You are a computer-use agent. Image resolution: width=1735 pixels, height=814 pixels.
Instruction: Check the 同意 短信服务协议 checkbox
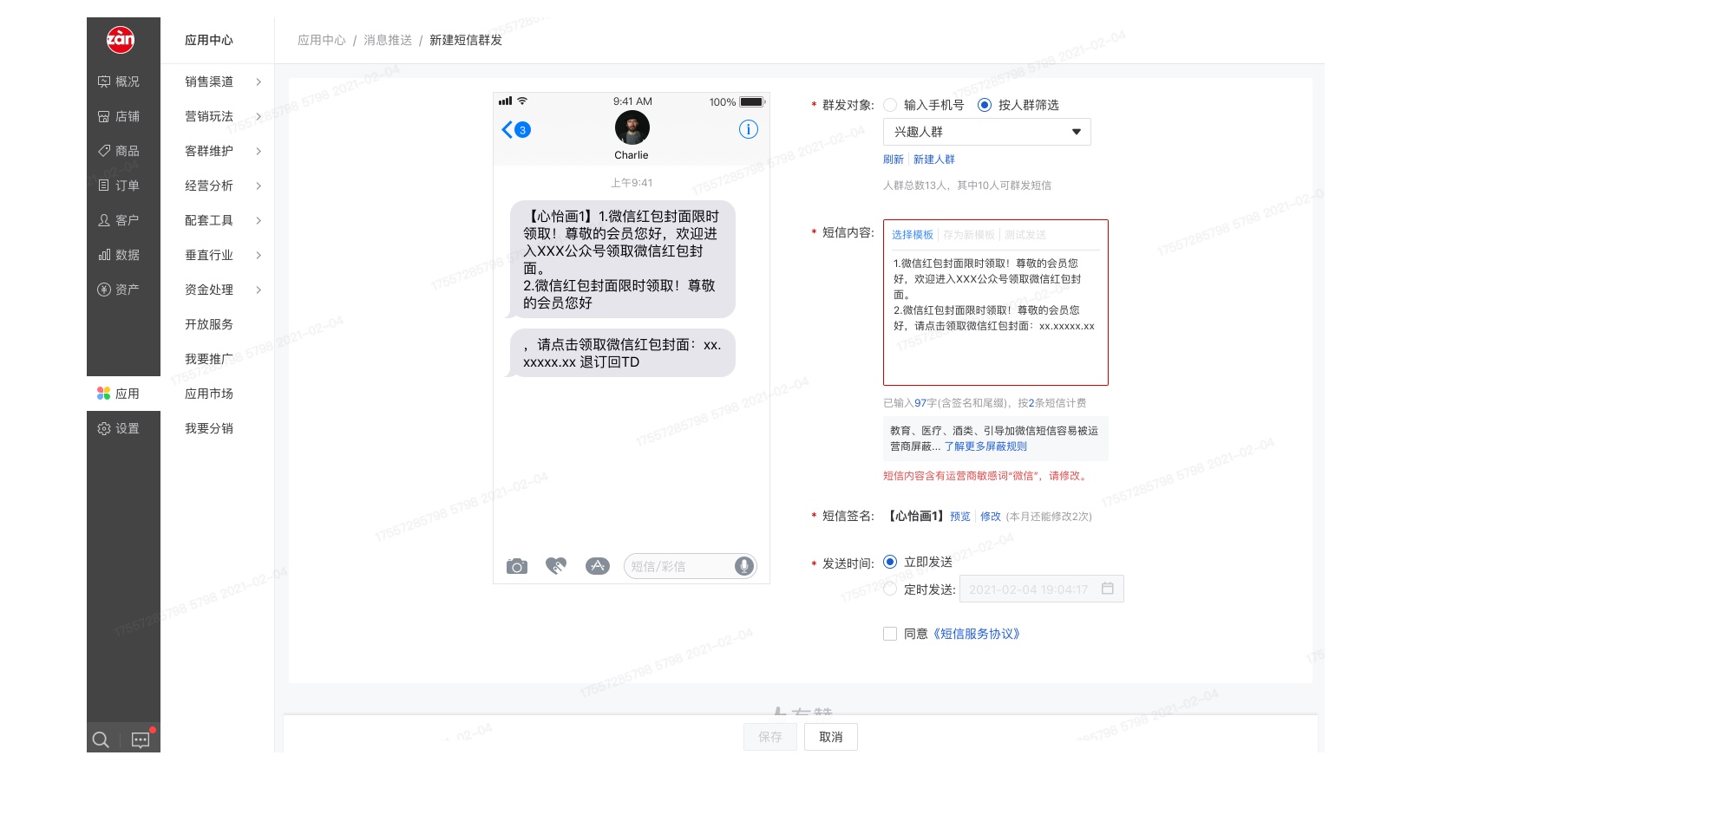tap(890, 634)
